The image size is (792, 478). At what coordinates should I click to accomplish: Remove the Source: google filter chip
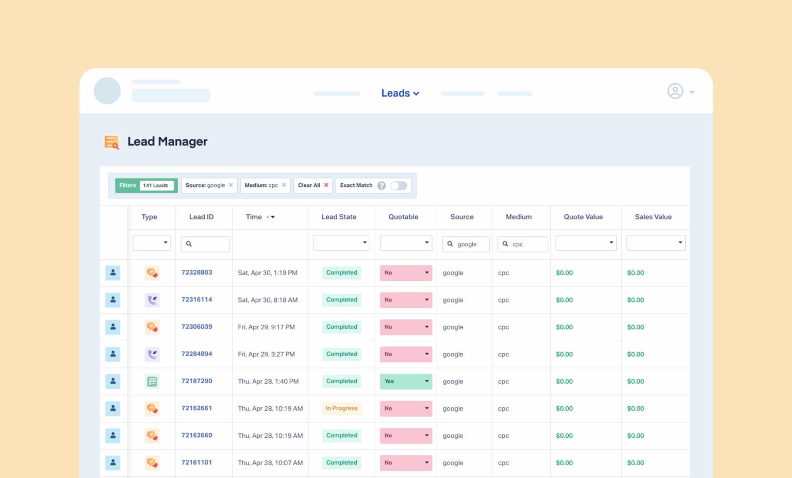pyautogui.click(x=231, y=185)
